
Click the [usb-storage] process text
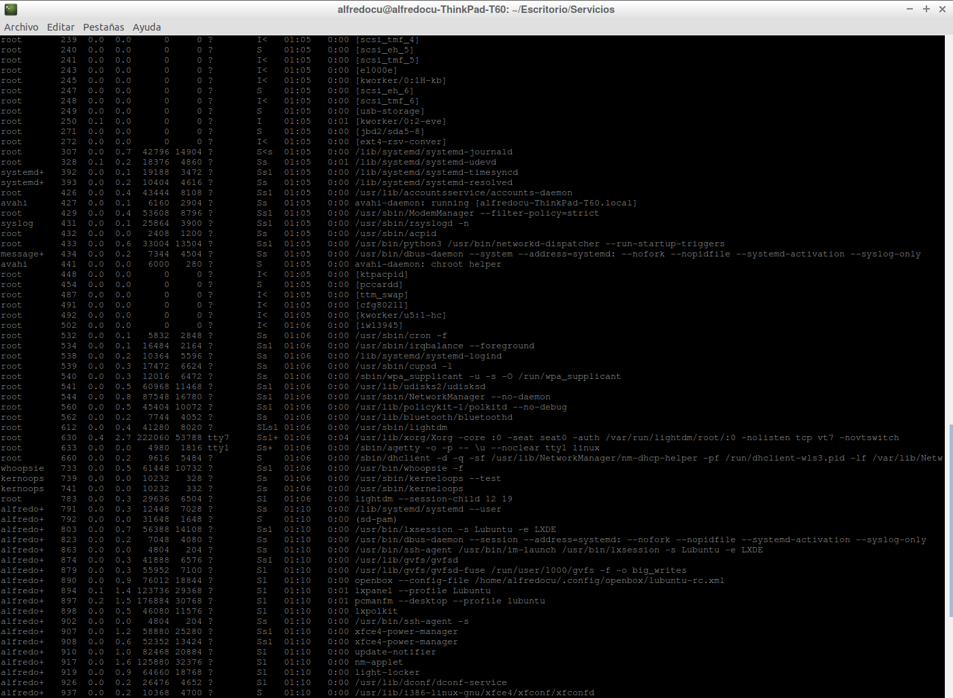(390, 112)
